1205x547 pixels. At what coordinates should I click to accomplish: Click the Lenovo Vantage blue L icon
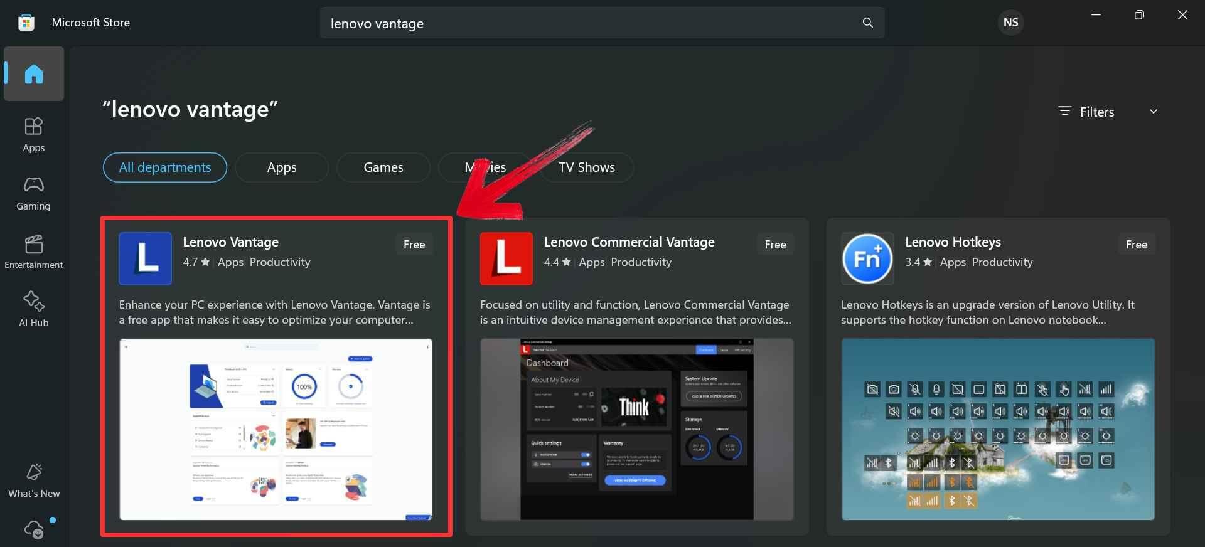click(x=145, y=258)
